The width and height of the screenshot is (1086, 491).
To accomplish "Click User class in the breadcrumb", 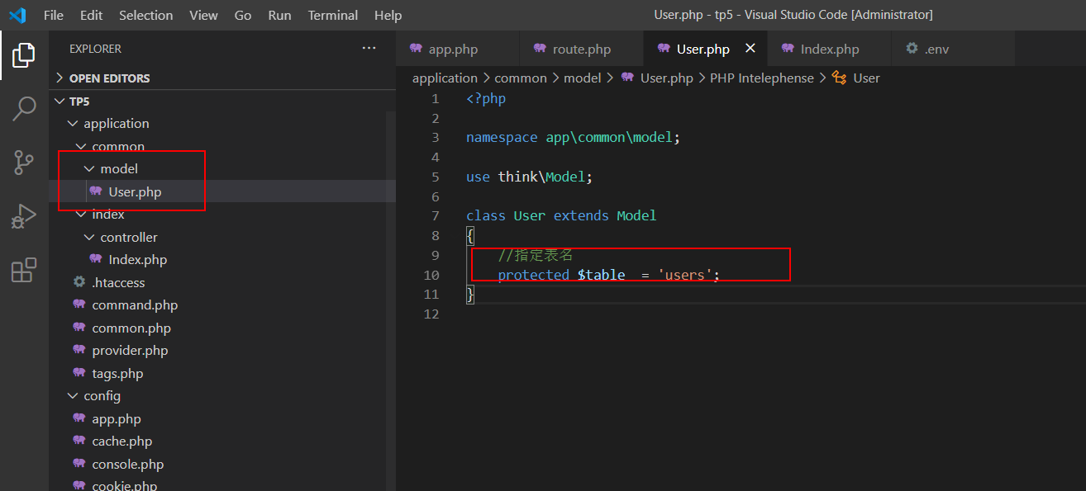I will tap(866, 78).
